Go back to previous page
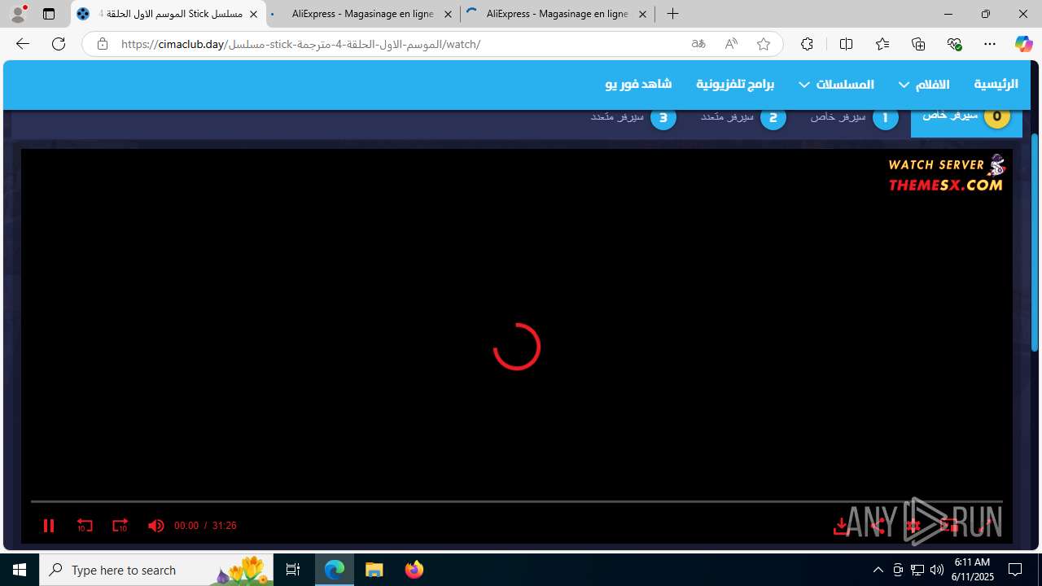 pyautogui.click(x=23, y=44)
